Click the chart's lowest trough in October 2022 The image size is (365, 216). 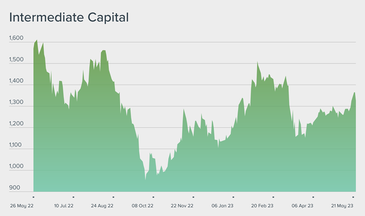point(145,180)
